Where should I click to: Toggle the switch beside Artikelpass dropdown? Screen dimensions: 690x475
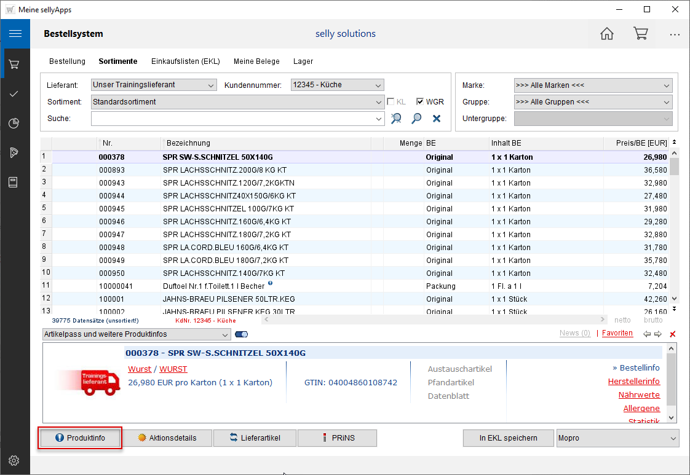(241, 334)
